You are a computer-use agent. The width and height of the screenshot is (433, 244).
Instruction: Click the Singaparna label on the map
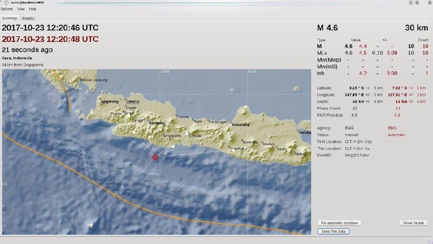click(172, 136)
